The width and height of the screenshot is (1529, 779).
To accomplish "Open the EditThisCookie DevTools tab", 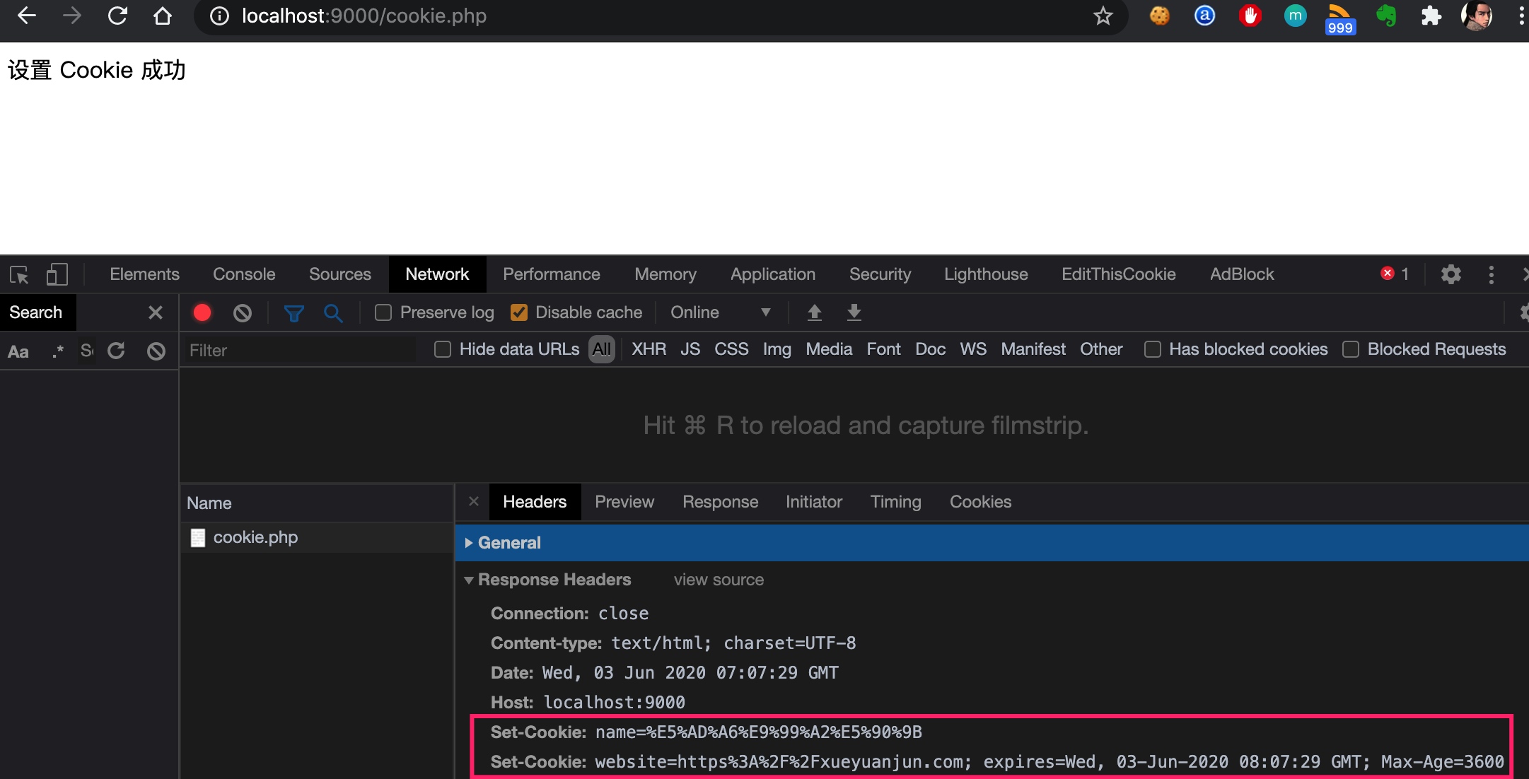I will (1119, 274).
